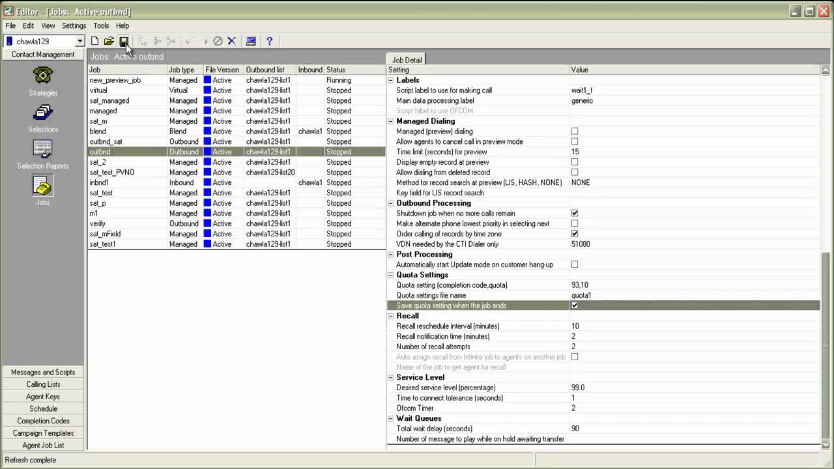
Task: Click the Job column header
Action: pos(127,70)
